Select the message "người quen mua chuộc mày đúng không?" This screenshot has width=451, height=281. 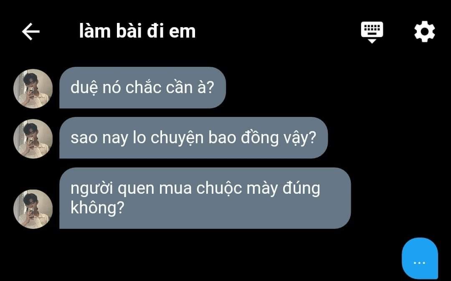pyautogui.click(x=205, y=198)
